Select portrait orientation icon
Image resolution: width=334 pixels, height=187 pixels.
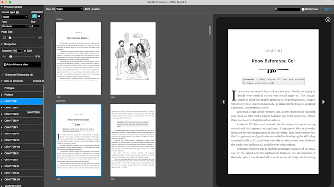(34, 16)
